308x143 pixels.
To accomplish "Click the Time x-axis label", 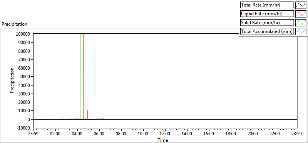I will tap(162, 140).
